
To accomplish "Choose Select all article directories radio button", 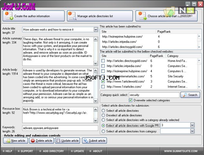I will point(103,110).
